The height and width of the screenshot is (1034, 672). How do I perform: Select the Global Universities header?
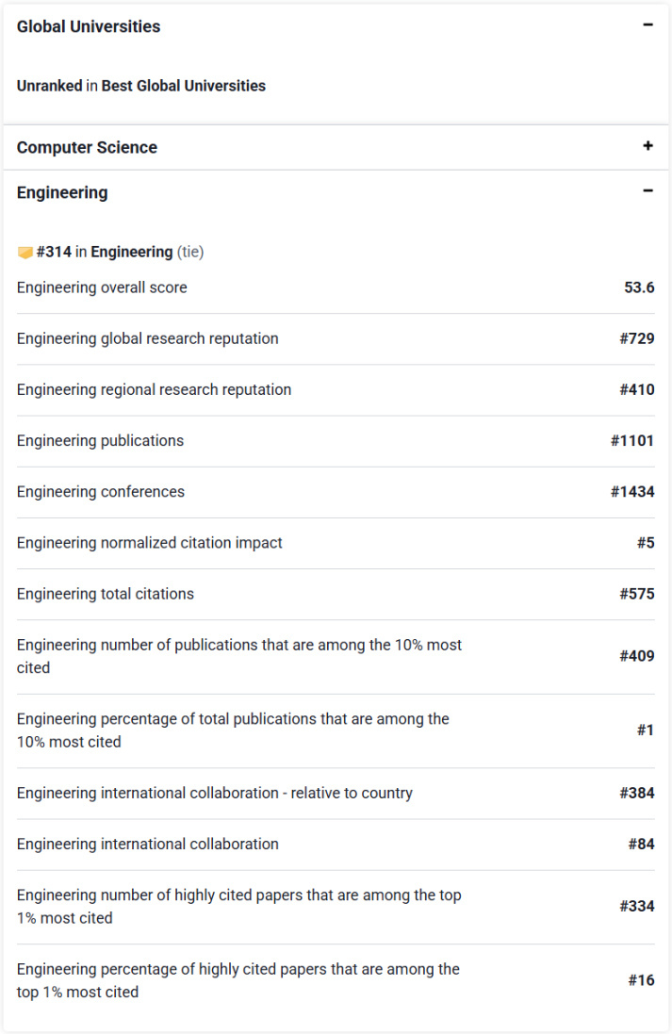[88, 26]
